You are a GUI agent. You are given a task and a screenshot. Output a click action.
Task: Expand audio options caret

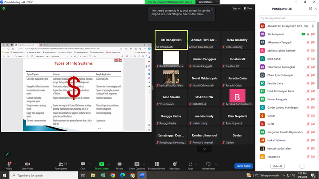coord(15,164)
